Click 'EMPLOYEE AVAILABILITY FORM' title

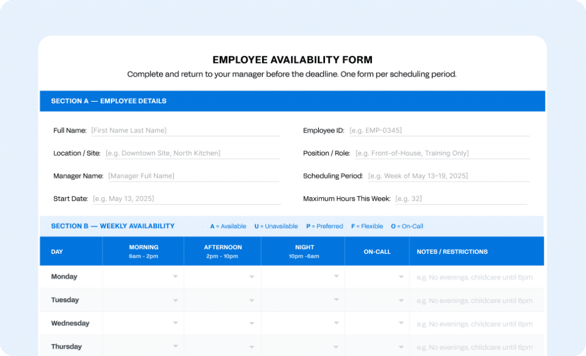(x=292, y=59)
